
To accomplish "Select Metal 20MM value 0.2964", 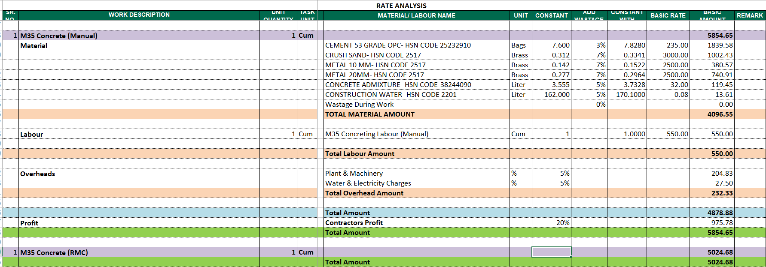I will [x=627, y=75].
